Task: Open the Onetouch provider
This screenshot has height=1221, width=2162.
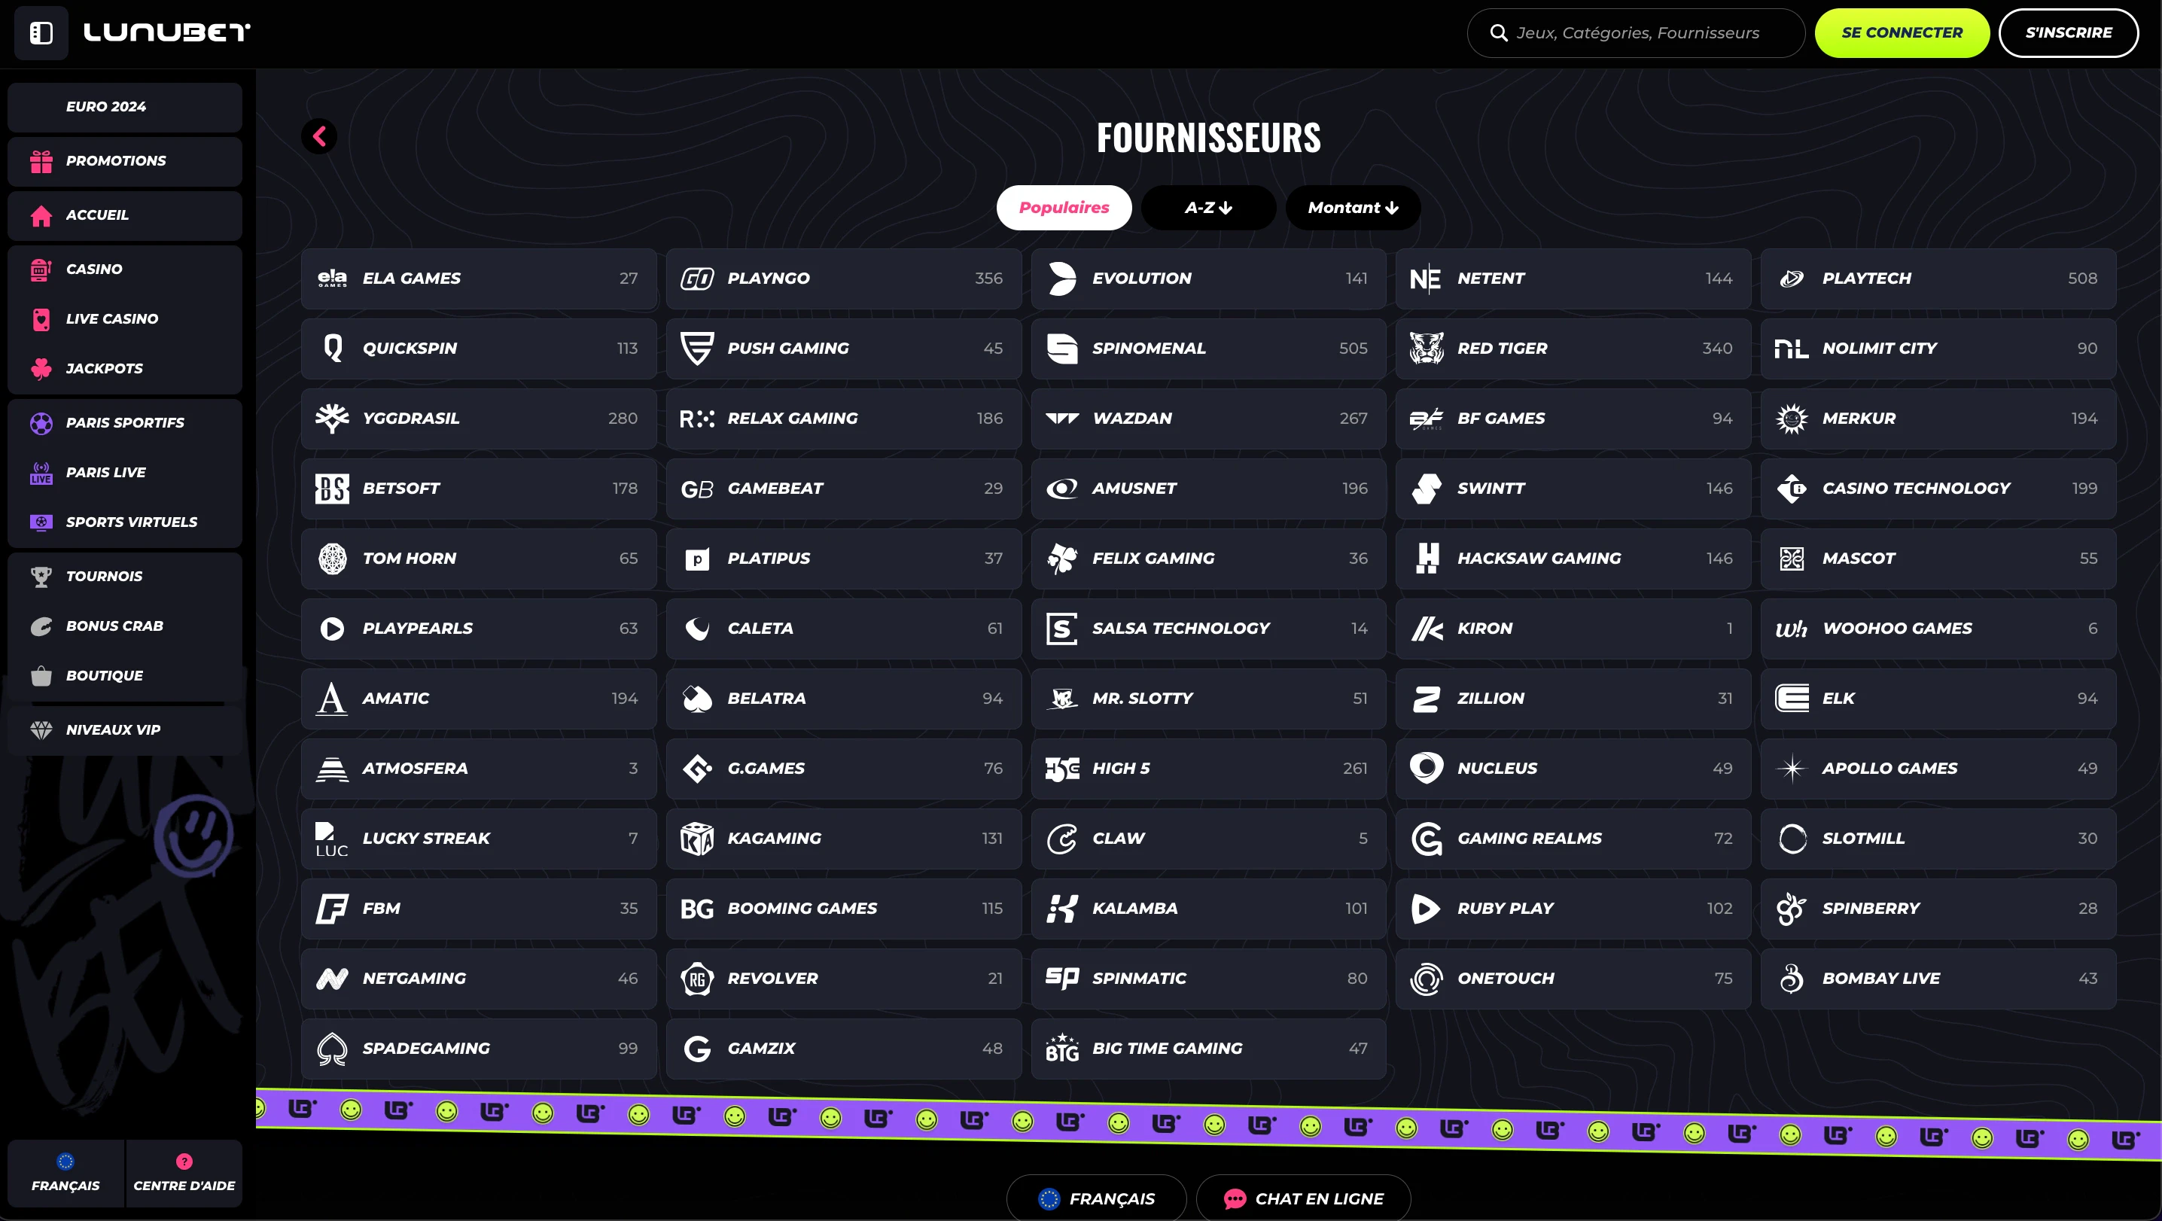Action: click(x=1573, y=979)
